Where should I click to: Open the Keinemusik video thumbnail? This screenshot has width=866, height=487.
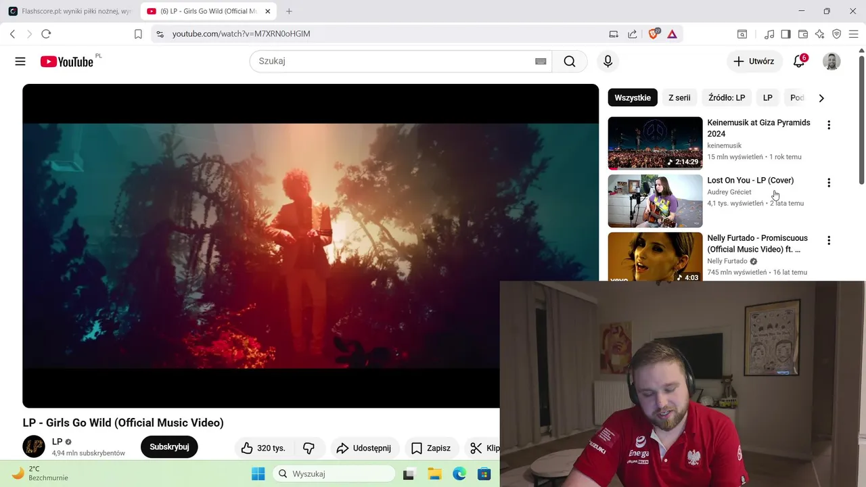pos(655,143)
